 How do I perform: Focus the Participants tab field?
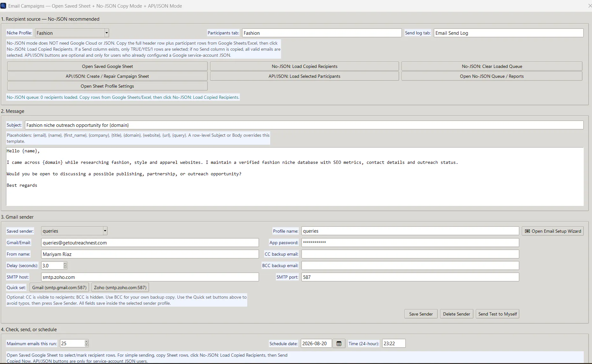pos(322,33)
